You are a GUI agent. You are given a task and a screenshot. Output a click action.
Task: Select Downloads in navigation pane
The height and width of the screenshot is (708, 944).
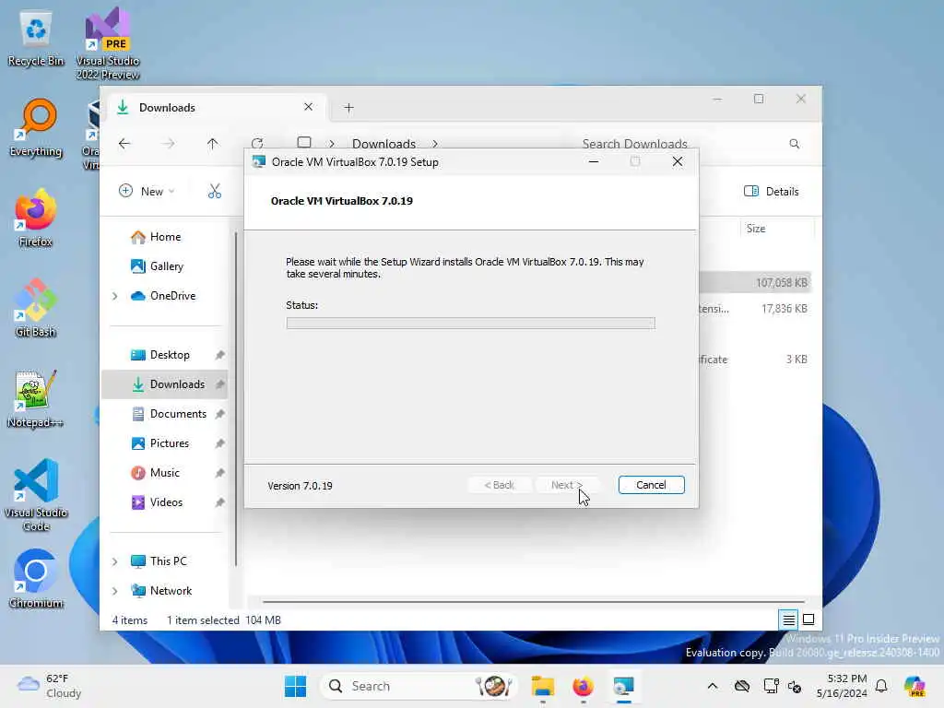click(165, 384)
